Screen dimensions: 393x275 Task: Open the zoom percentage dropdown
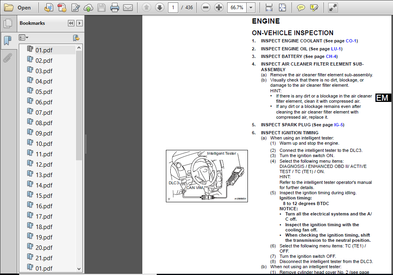coord(251,7)
